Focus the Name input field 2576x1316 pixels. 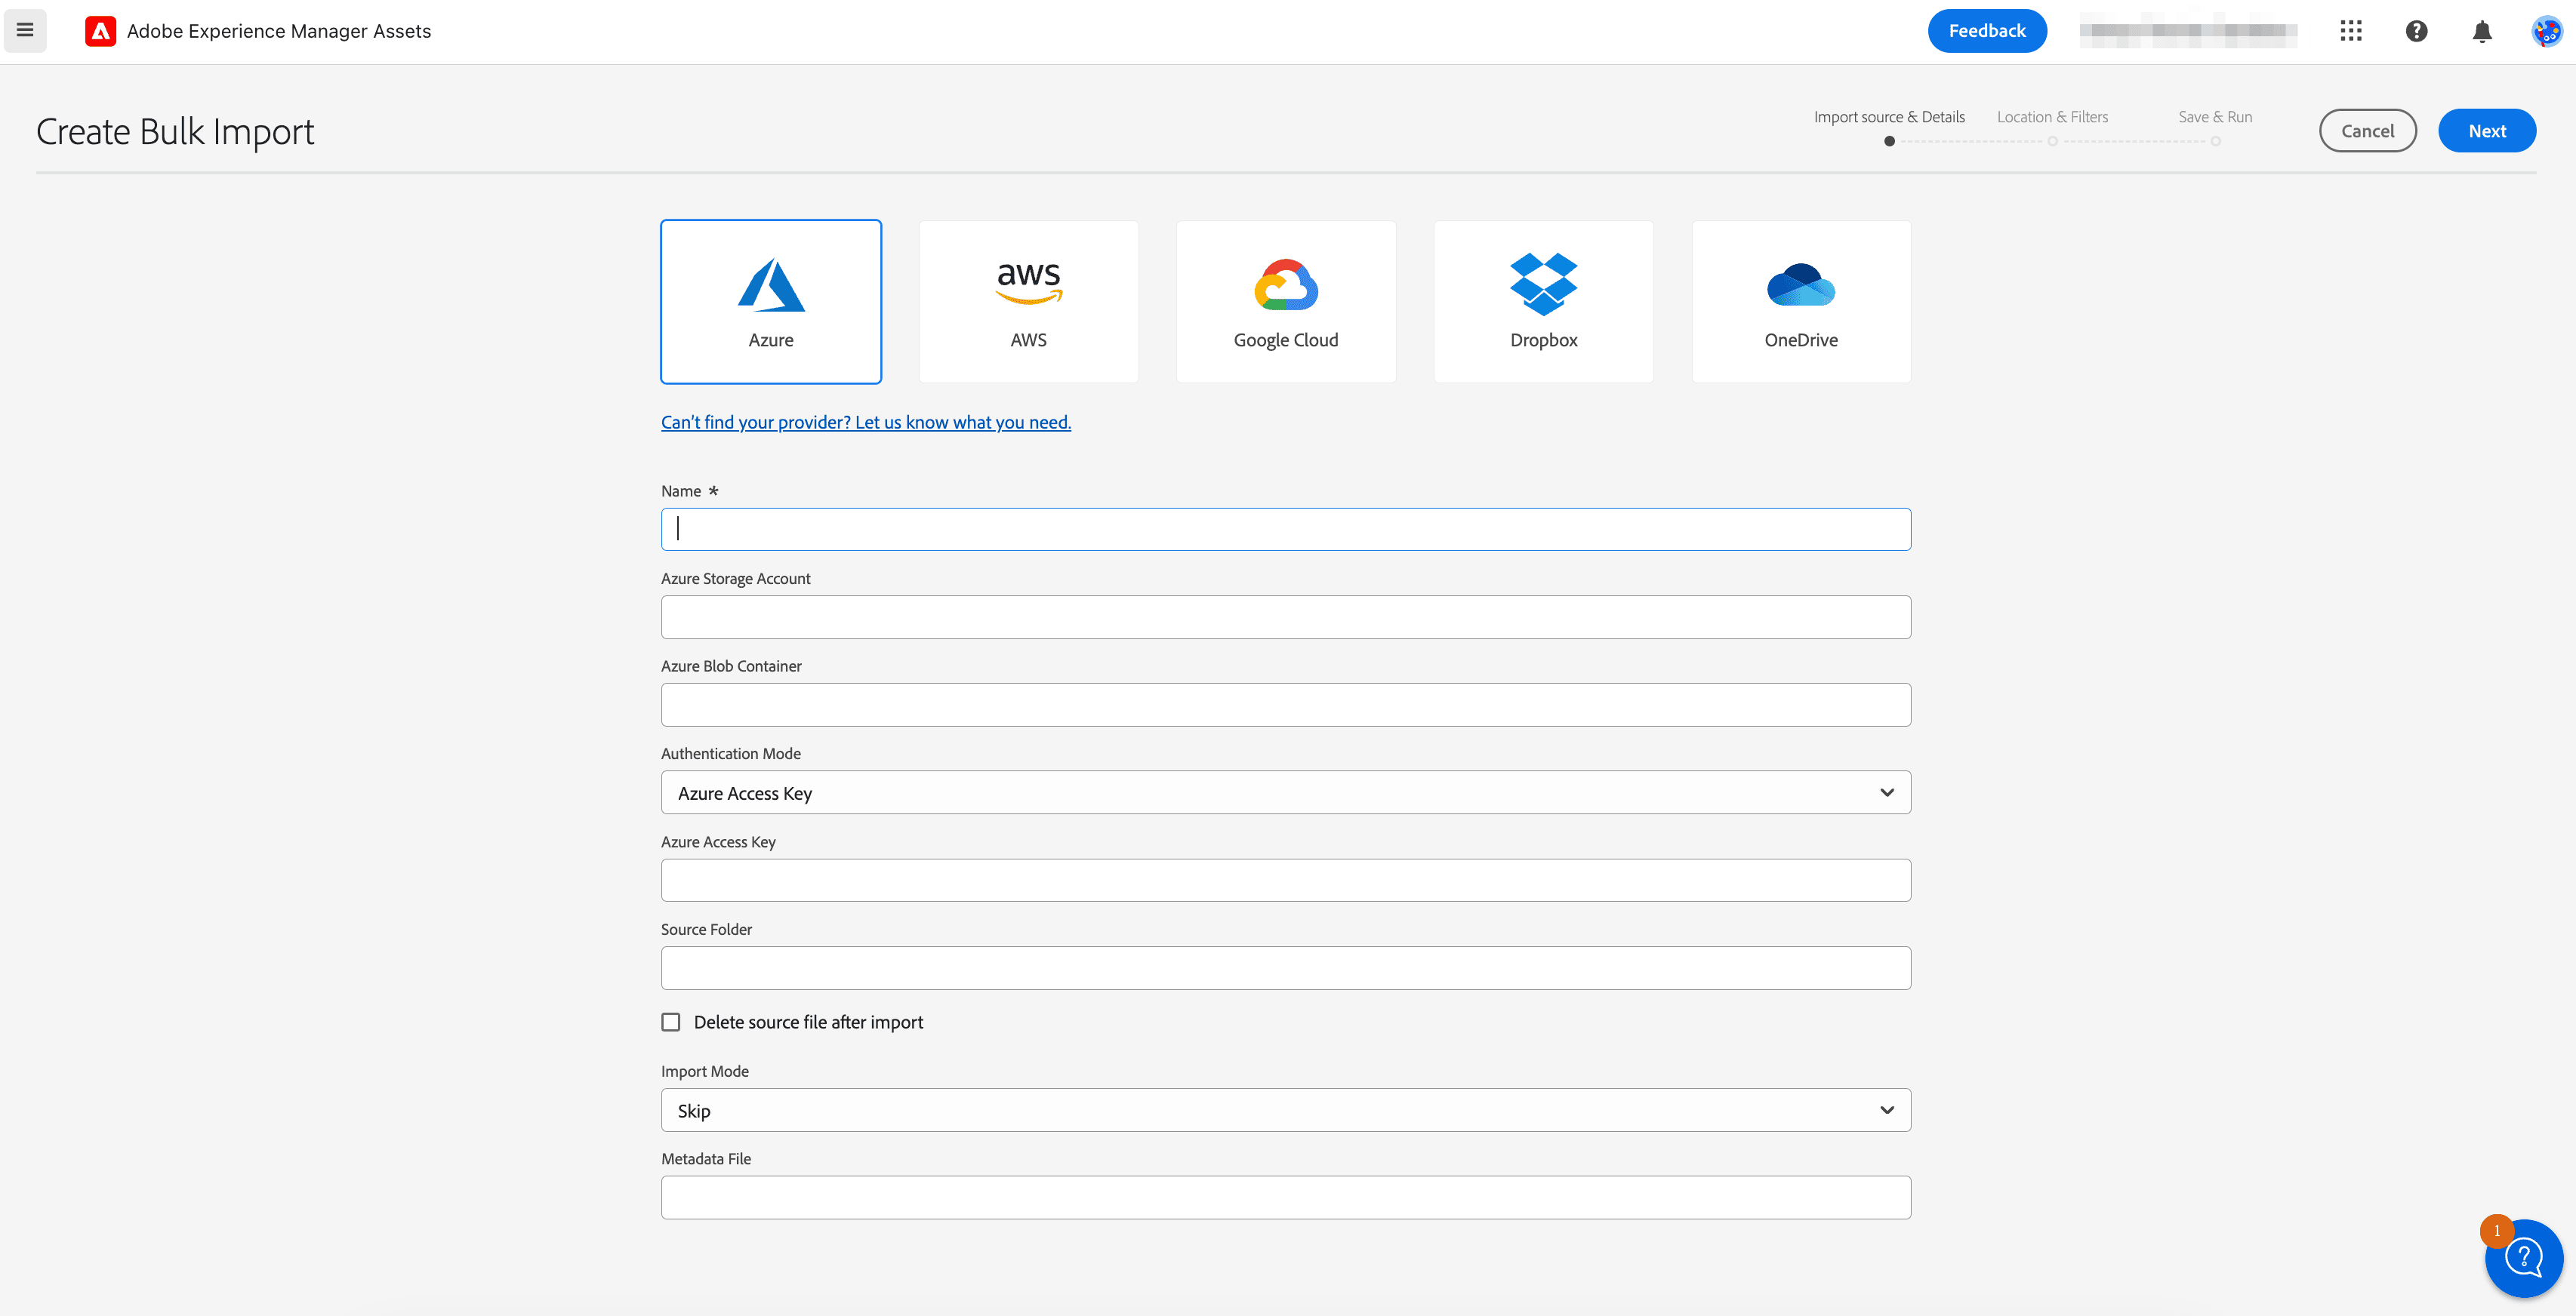(1286, 530)
